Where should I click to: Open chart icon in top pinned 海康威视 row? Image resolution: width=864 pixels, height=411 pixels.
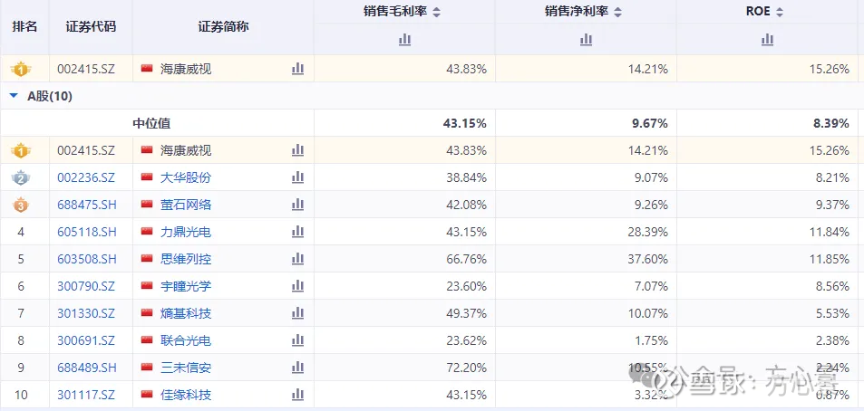[x=298, y=69]
